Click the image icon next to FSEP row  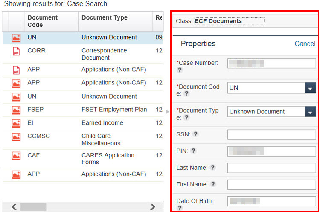[x=16, y=110]
